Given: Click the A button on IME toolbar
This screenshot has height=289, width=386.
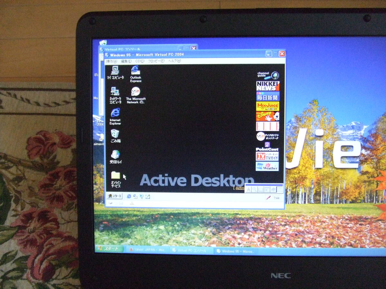Looking at the screenshot, I should pyautogui.click(x=248, y=189).
